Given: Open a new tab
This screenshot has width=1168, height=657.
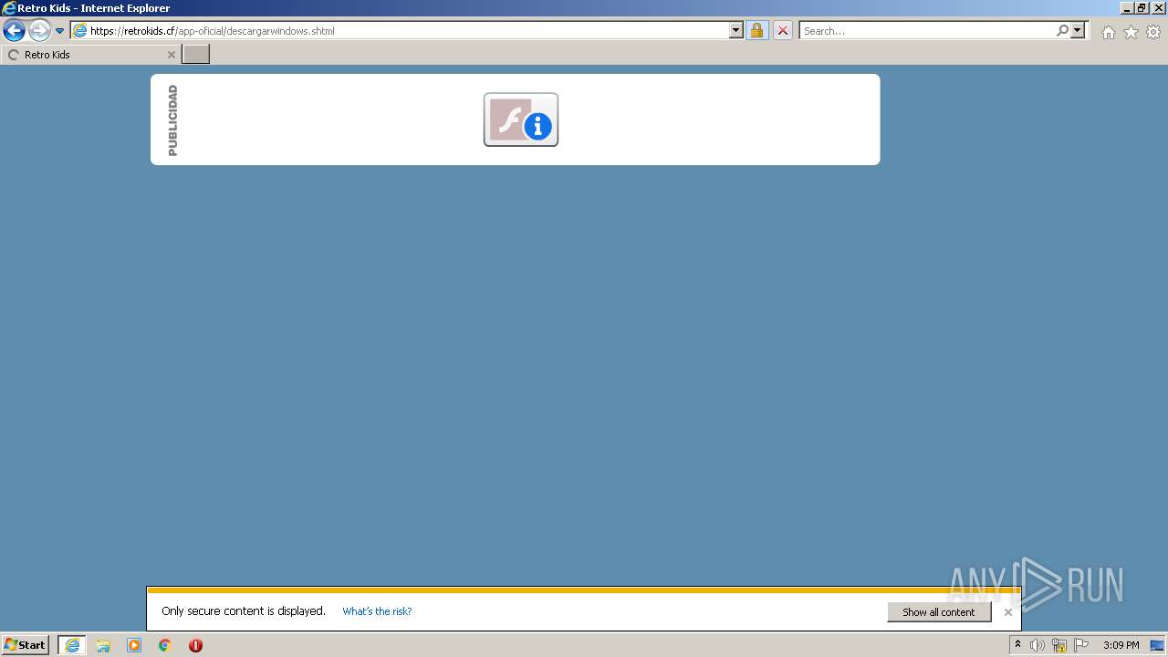Looking at the screenshot, I should (x=196, y=55).
